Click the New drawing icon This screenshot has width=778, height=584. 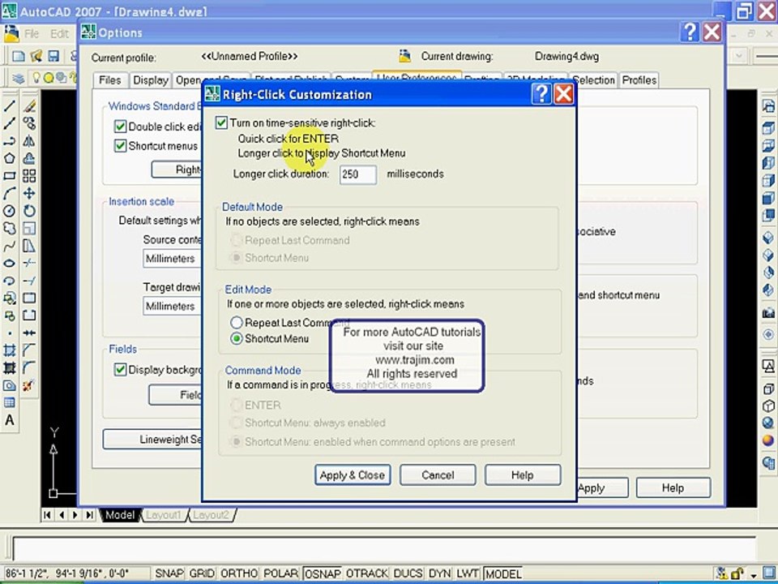19,56
